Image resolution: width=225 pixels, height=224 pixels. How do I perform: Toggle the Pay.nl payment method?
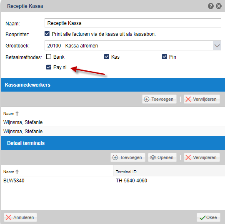[49, 67]
